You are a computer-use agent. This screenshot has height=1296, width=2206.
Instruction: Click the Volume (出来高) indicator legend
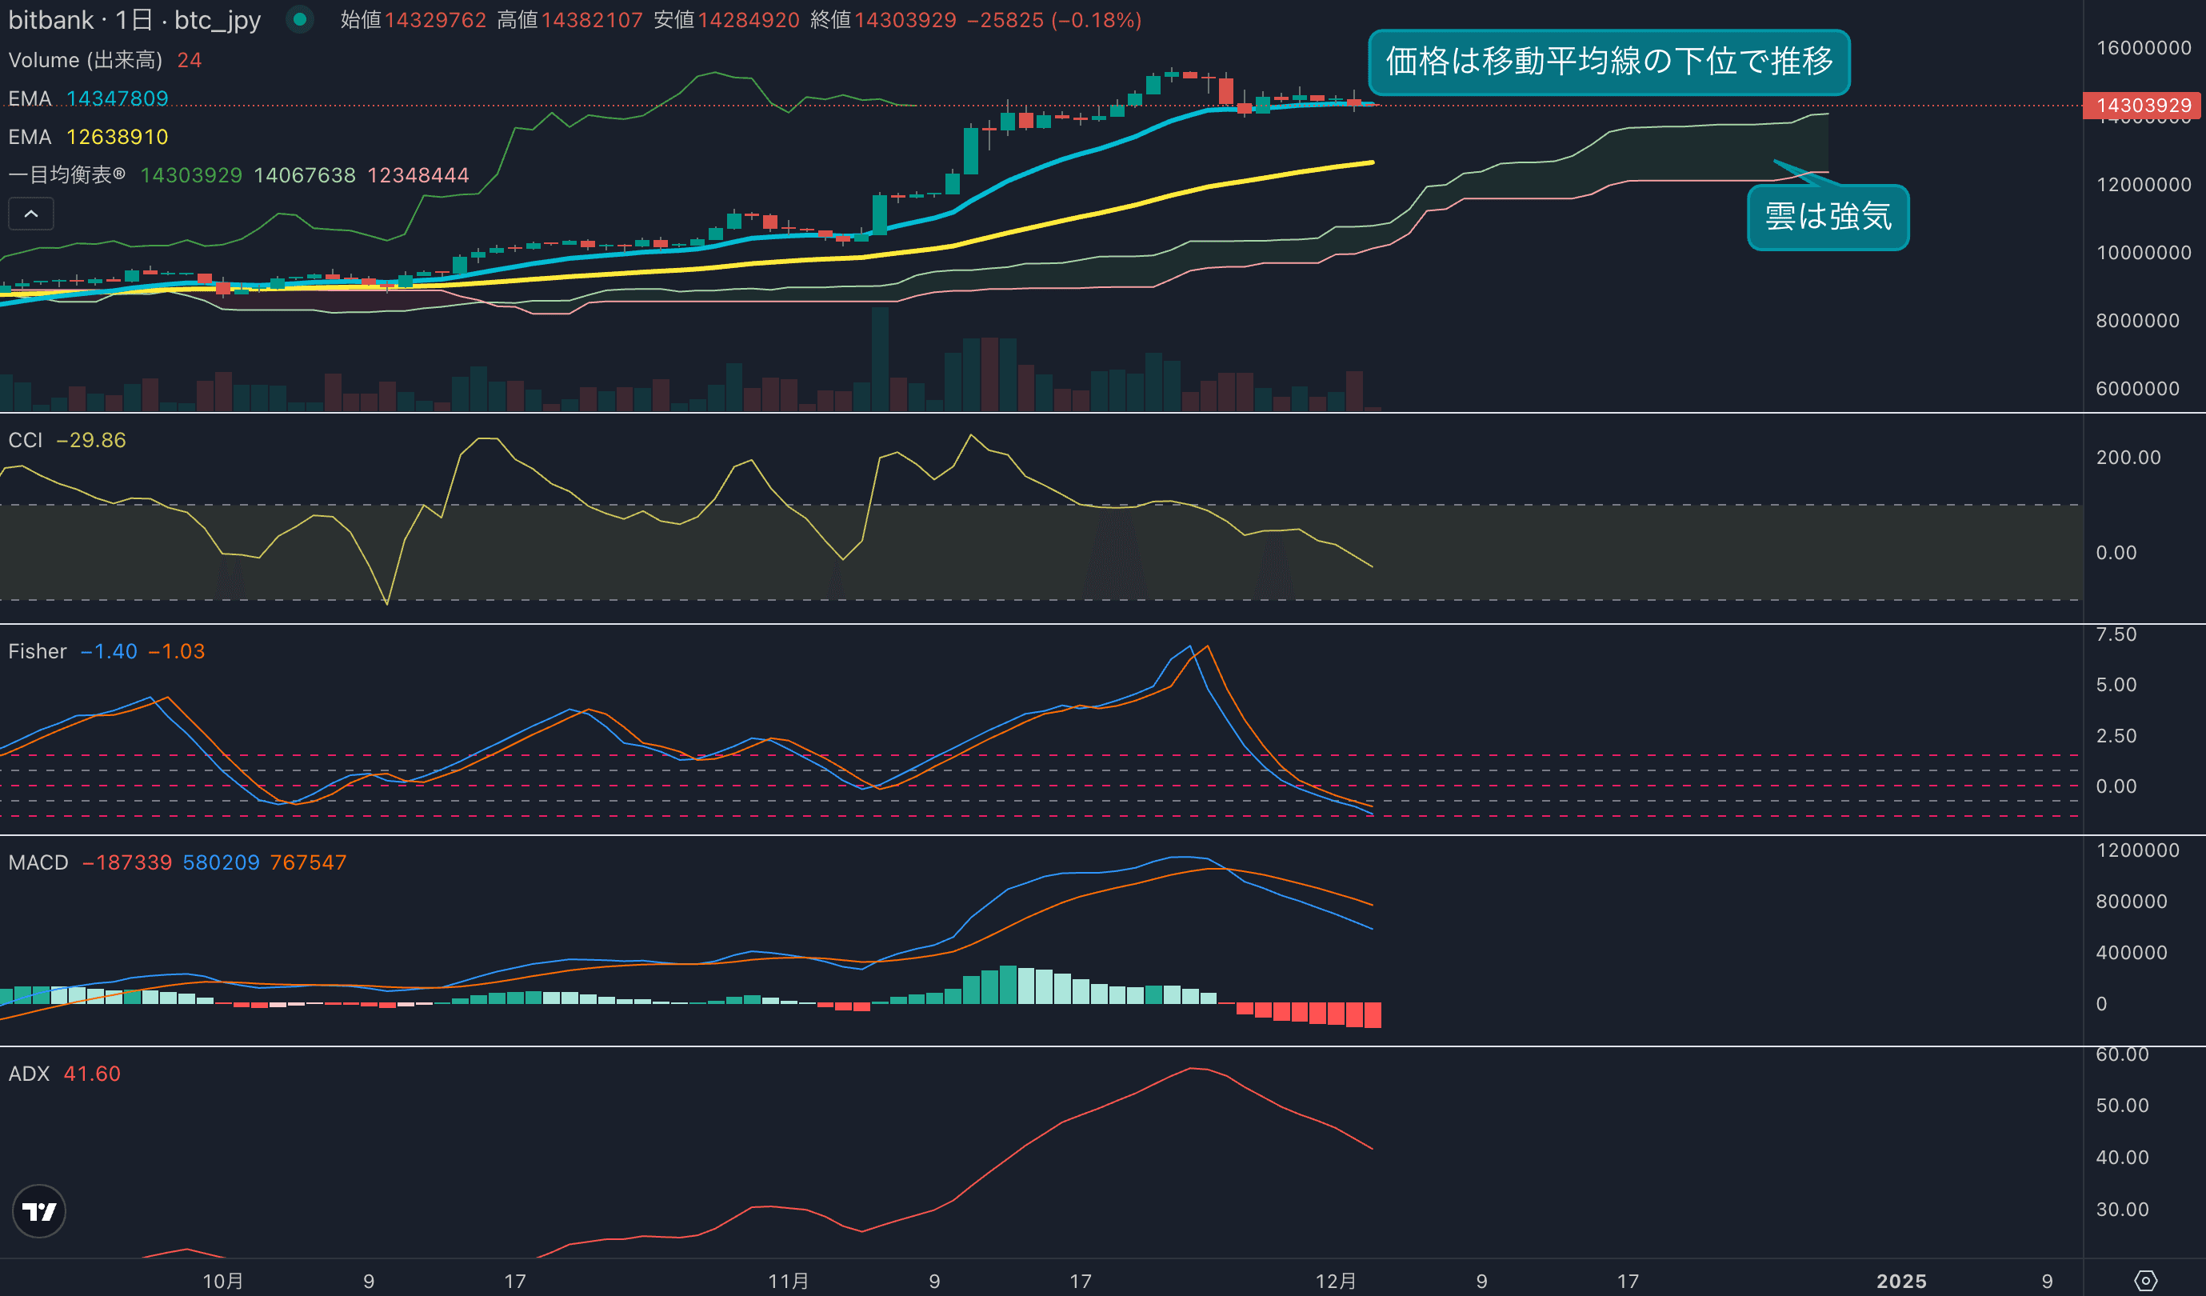[85, 59]
